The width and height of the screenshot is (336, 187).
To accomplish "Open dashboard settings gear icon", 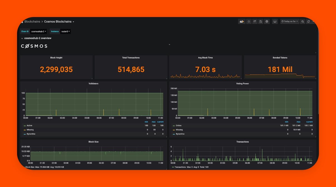I will click(267, 21).
